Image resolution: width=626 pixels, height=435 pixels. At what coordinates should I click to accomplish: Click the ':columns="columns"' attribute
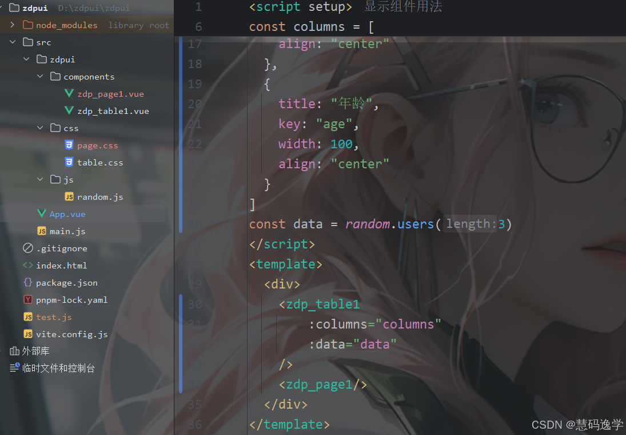[375, 325]
